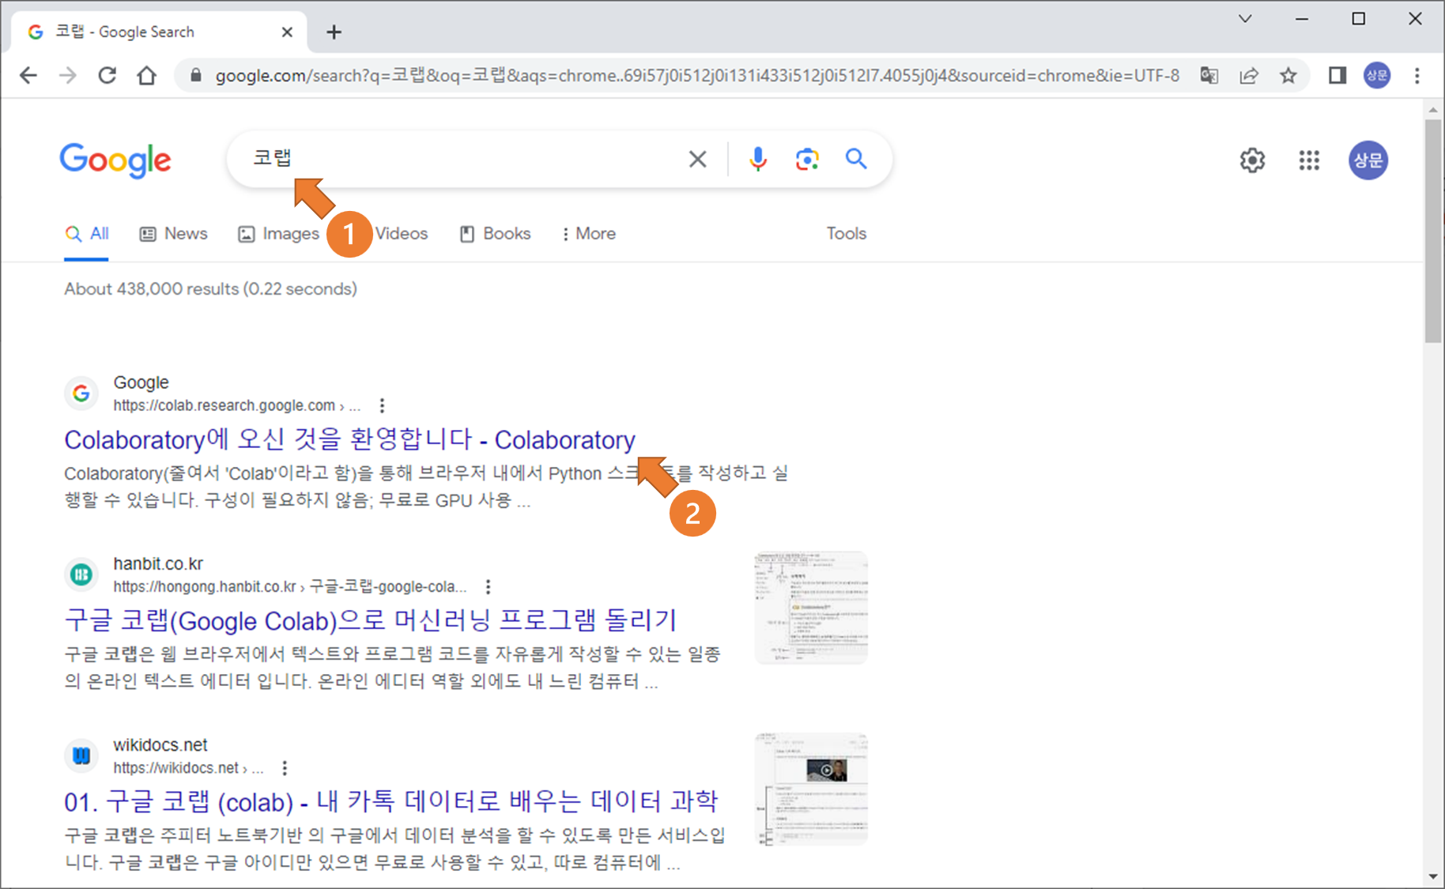
Task: Toggle the browser side panel icon
Action: pos(1337,75)
